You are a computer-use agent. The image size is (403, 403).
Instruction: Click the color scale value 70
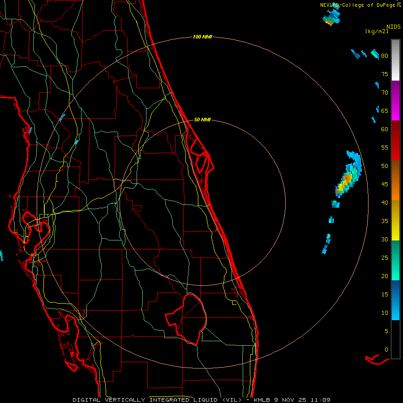pos(385,93)
